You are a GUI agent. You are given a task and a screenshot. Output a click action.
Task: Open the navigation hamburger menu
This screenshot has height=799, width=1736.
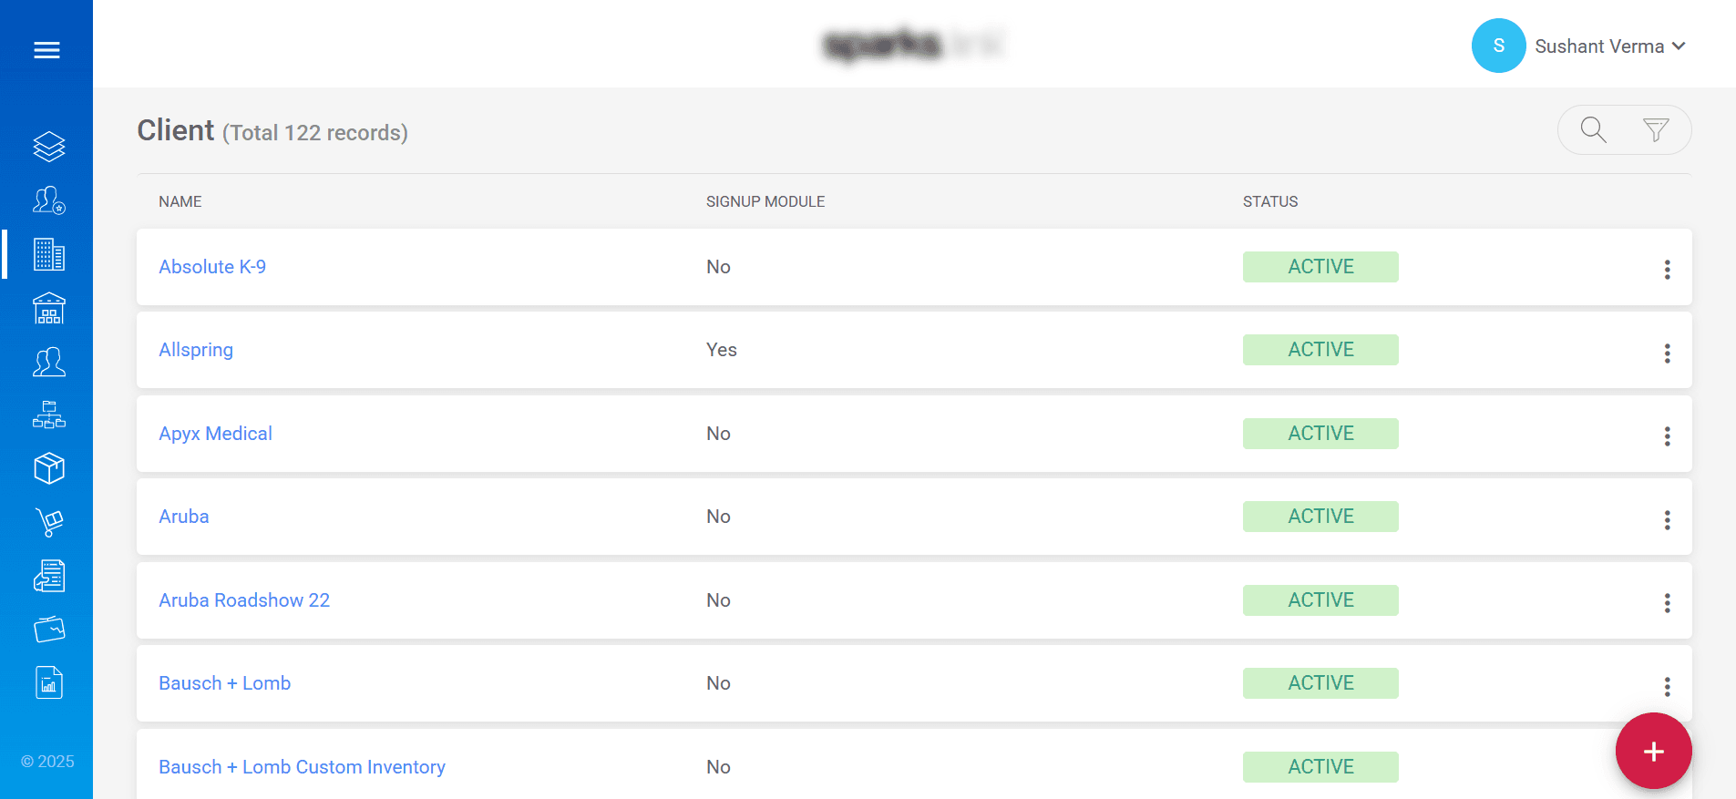(x=47, y=49)
